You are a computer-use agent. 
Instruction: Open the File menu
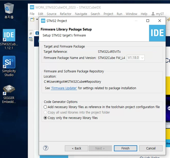pyautogui.click(x=32, y=14)
